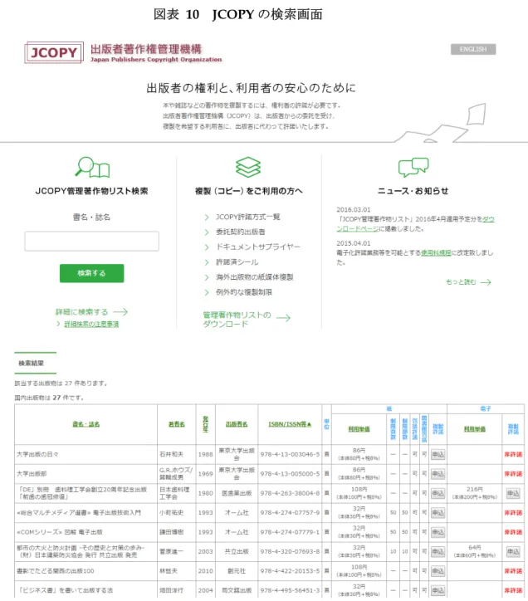
Task: Click electronic 申込 button for 共立出版 row
Action: pyautogui.click(x=513, y=551)
